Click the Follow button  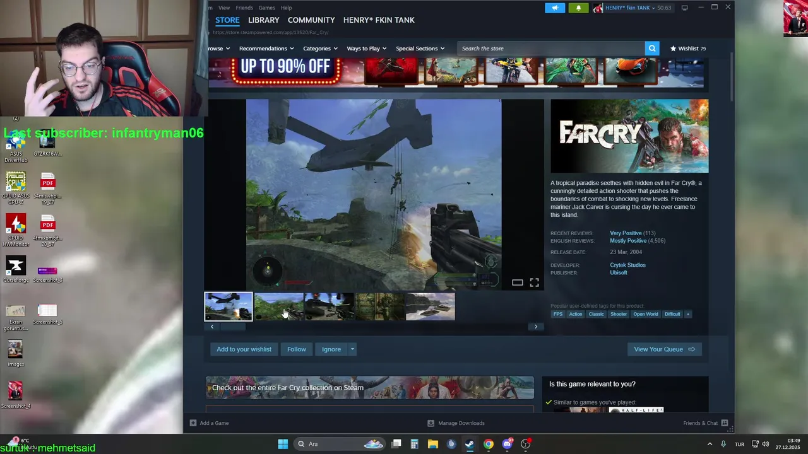(297, 349)
